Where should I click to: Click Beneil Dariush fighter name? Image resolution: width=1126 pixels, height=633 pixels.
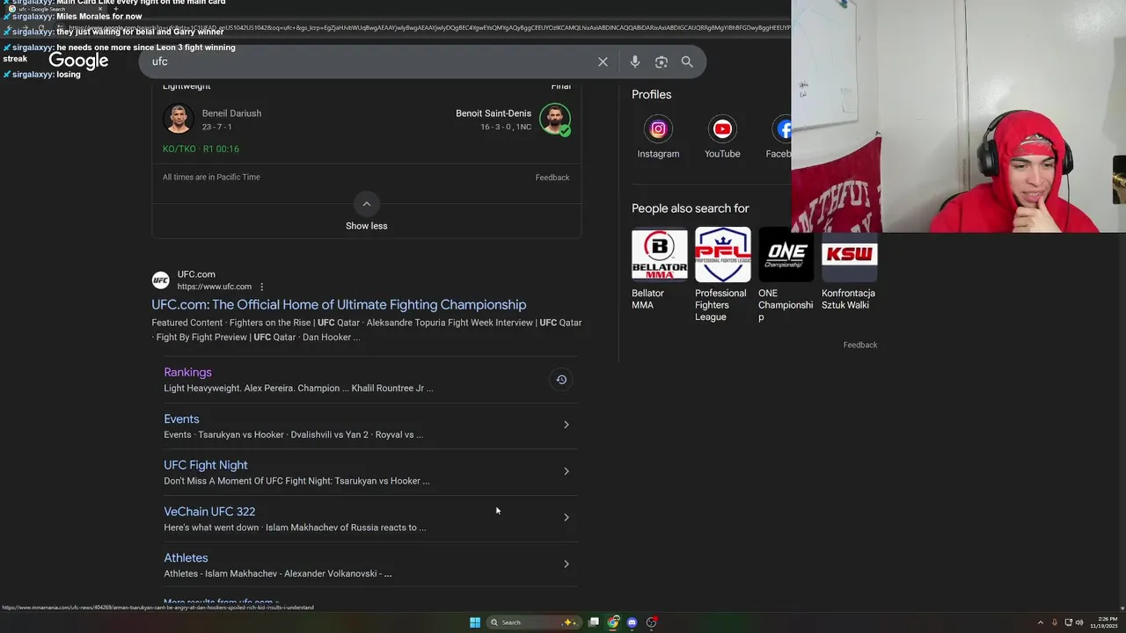click(231, 113)
